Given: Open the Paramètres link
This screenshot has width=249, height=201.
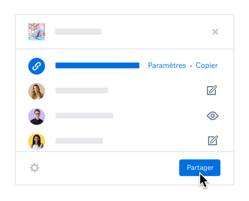Looking at the screenshot, I should (167, 65).
